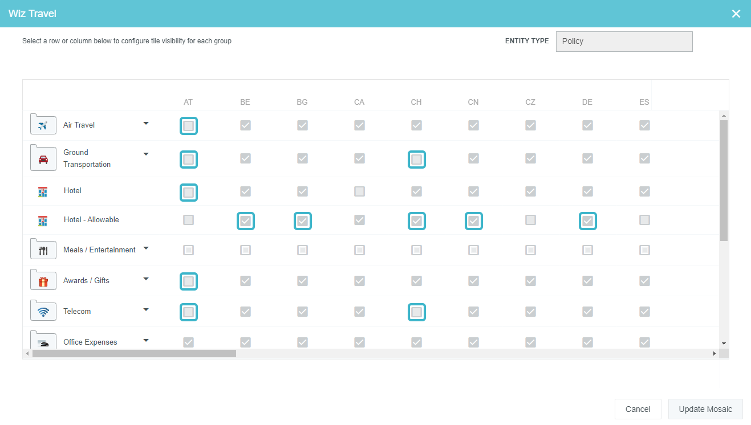Uncheck Hotel - Allowable for DE column
Viewport: 751px width, 425px height.
click(588, 220)
